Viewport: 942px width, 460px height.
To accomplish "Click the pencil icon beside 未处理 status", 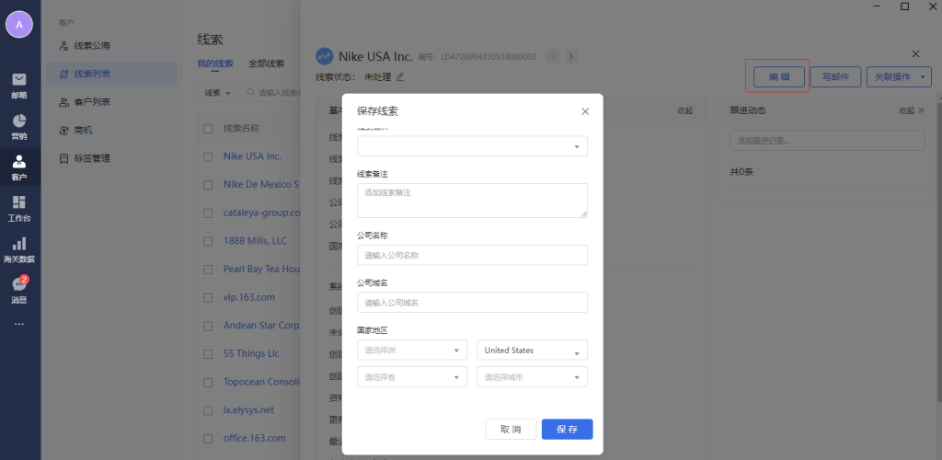I will [x=400, y=76].
